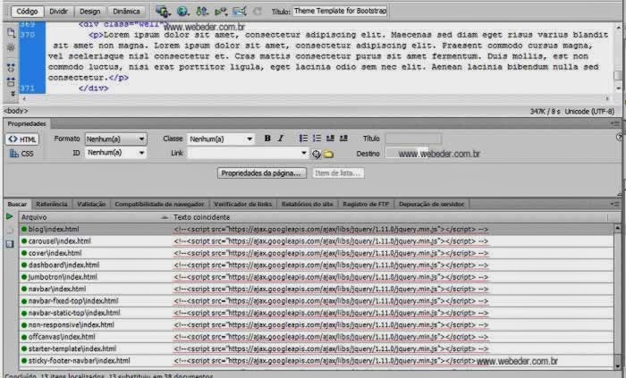Image resolution: width=626 pixels, height=378 pixels.
Task: Open Compatibilidade de navegador tab
Action: click(159, 204)
